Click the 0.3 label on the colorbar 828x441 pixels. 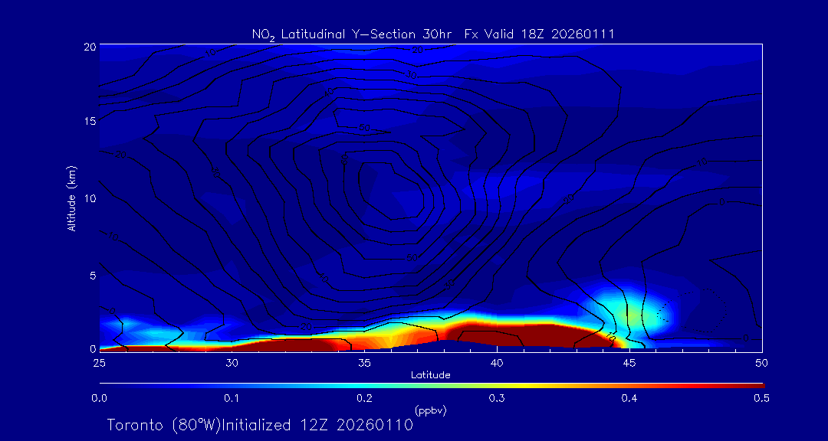point(496,398)
